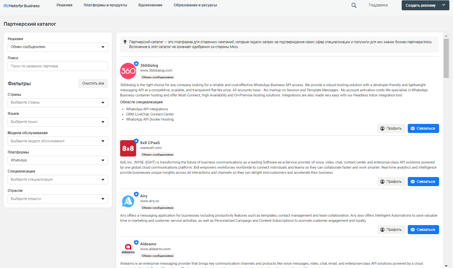Click the Meta for Business logo
Viewport: 453px width, 268px height.
(21, 5)
